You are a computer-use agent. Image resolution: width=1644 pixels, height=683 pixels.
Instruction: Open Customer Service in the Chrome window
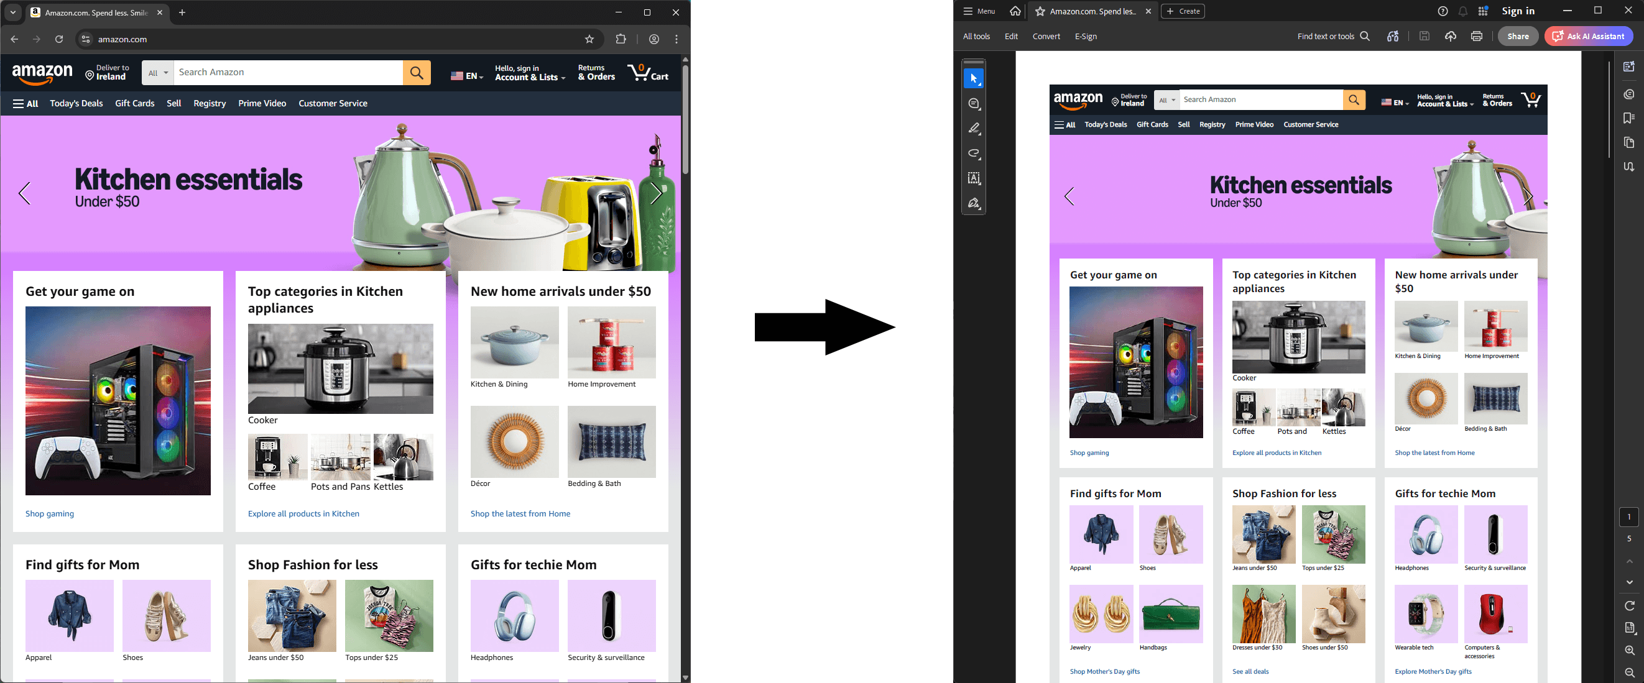(333, 103)
